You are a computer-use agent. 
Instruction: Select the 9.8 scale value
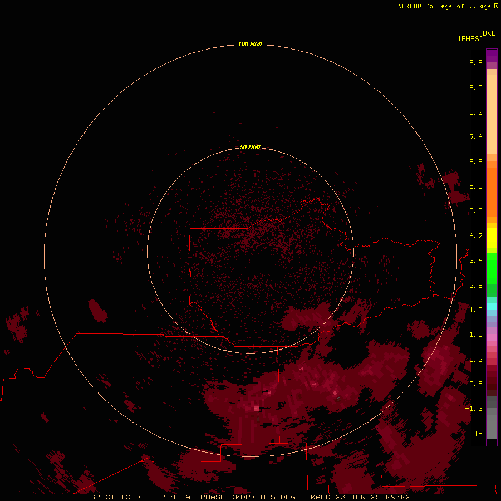point(476,62)
